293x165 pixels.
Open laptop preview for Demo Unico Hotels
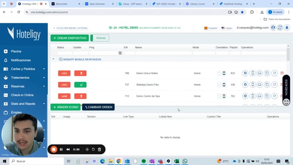coord(260,73)
